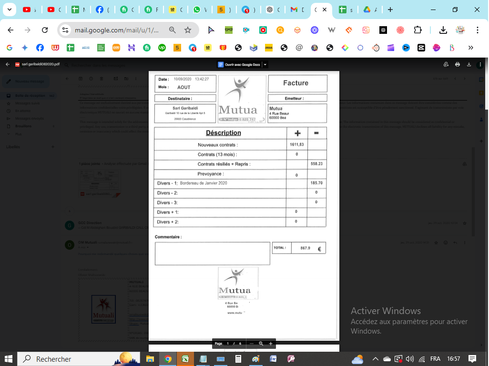The height and width of the screenshot is (366, 489).
Task: Open the Upwork bookmark
Action: click(x=162, y=48)
